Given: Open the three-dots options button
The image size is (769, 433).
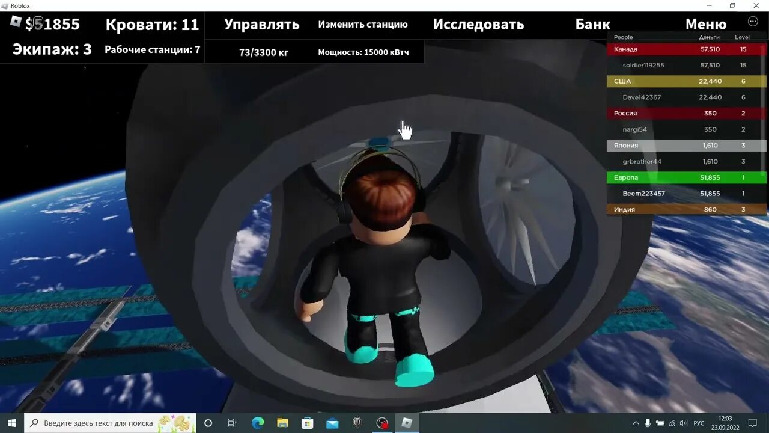Looking at the screenshot, I should pos(753,21).
